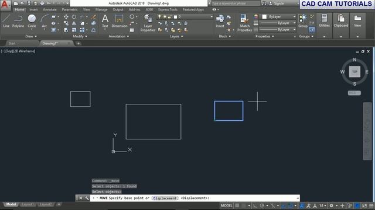Insert a Table from Annotation panel
375x210 pixels.
(x=132, y=30)
